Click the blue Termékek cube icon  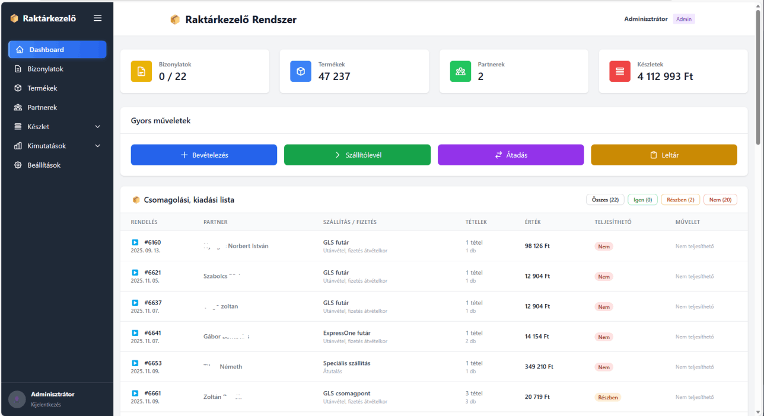click(x=301, y=71)
